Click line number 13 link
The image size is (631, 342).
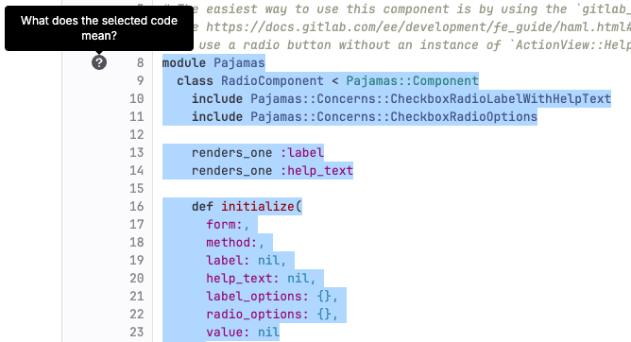click(x=136, y=152)
